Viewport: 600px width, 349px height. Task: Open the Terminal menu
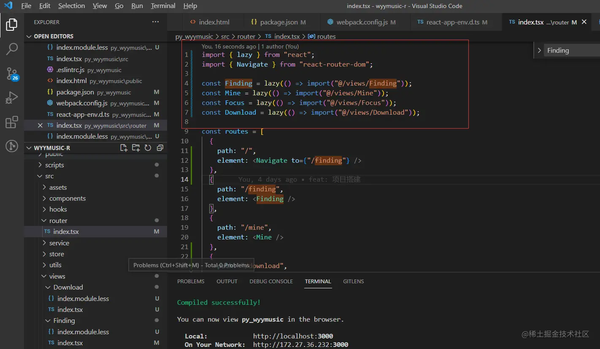(163, 6)
